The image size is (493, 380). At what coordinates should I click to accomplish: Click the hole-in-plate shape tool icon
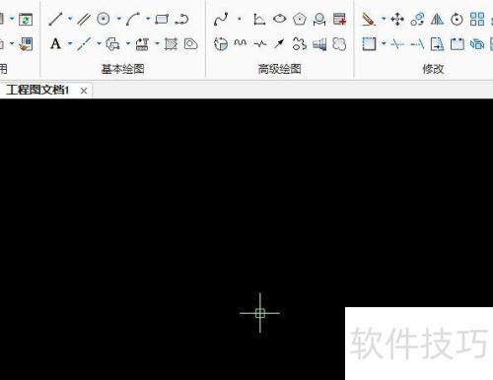pyautogui.click(x=190, y=44)
